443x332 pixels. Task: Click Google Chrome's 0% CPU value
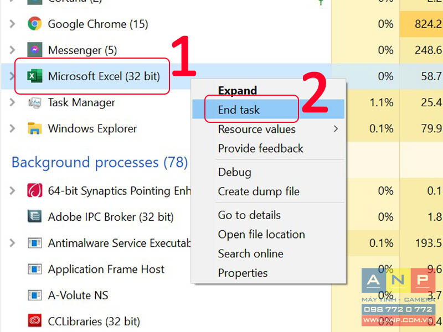coord(385,24)
